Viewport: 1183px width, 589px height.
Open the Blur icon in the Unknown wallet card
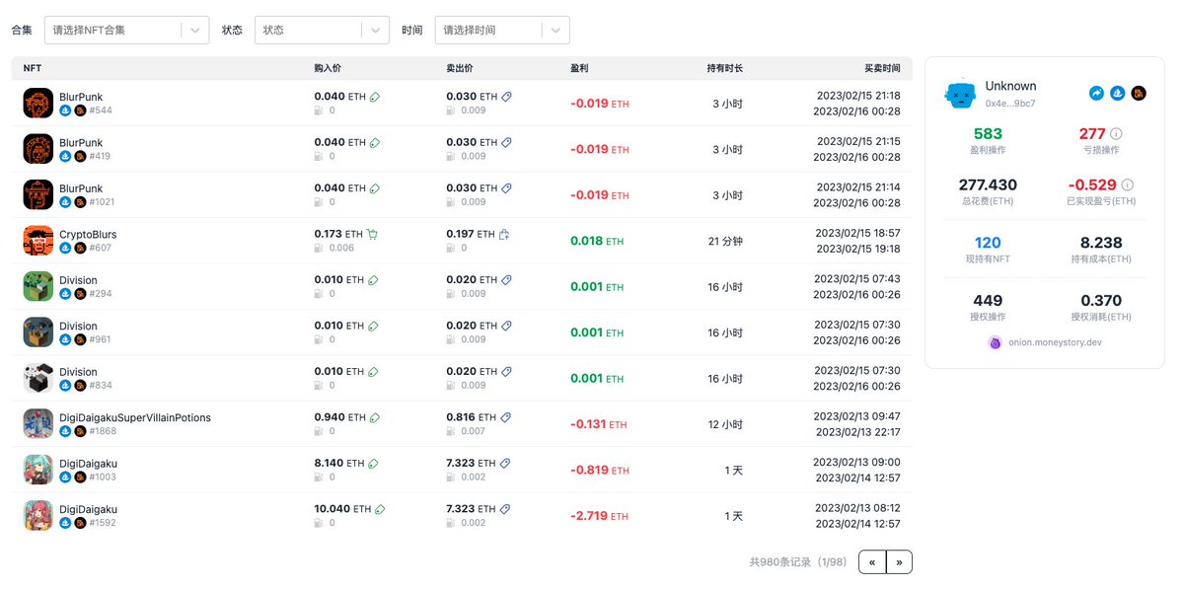click(1139, 93)
